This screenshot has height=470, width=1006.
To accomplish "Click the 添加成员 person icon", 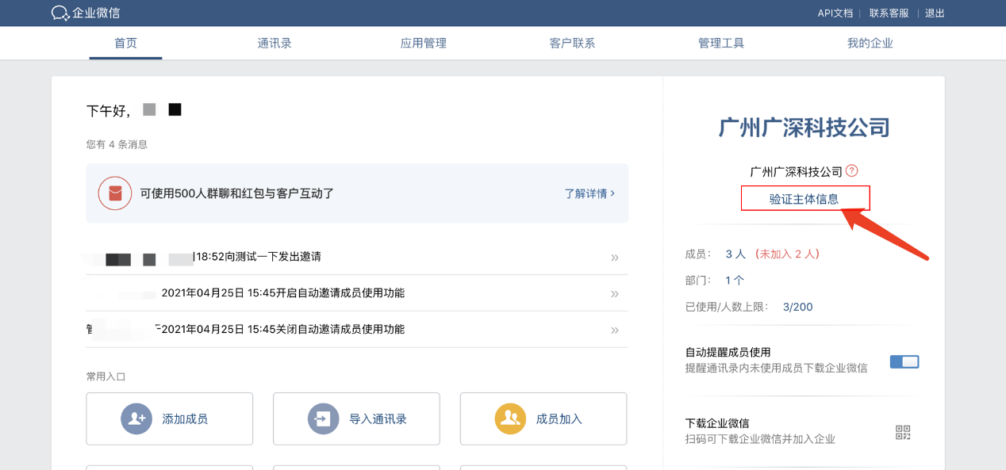I will click(136, 418).
